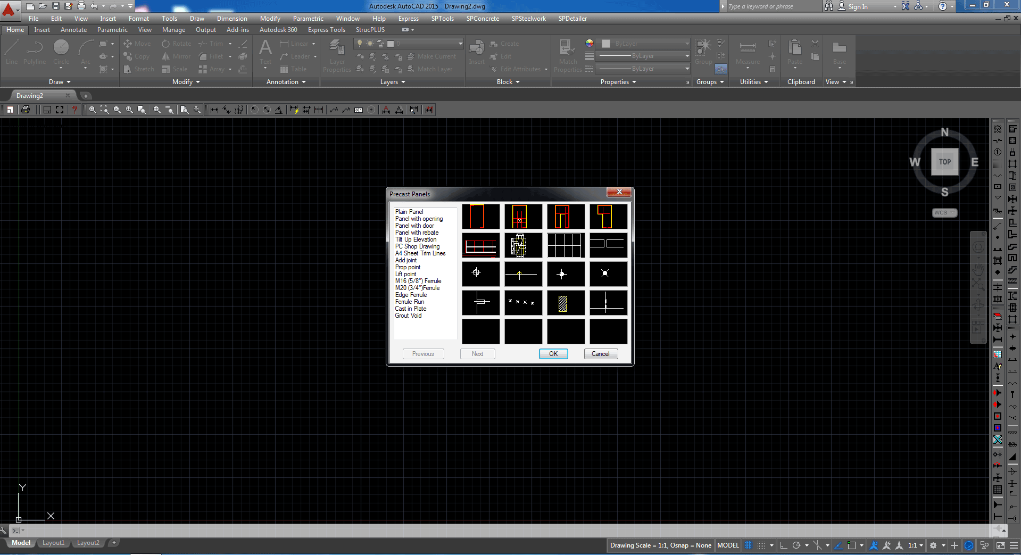The width and height of the screenshot is (1021, 555).
Task: Open the workspace switching gear icon
Action: pos(933,545)
